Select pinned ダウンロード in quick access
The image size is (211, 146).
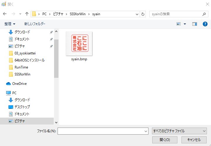pos(22,32)
